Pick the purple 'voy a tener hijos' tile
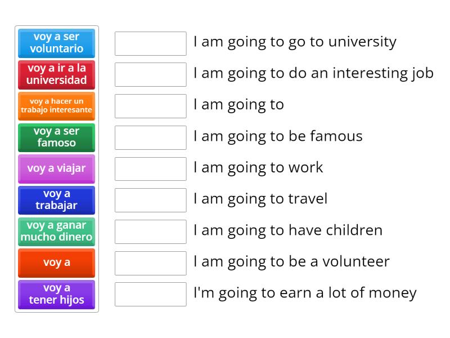The width and height of the screenshot is (450, 338). [56, 294]
